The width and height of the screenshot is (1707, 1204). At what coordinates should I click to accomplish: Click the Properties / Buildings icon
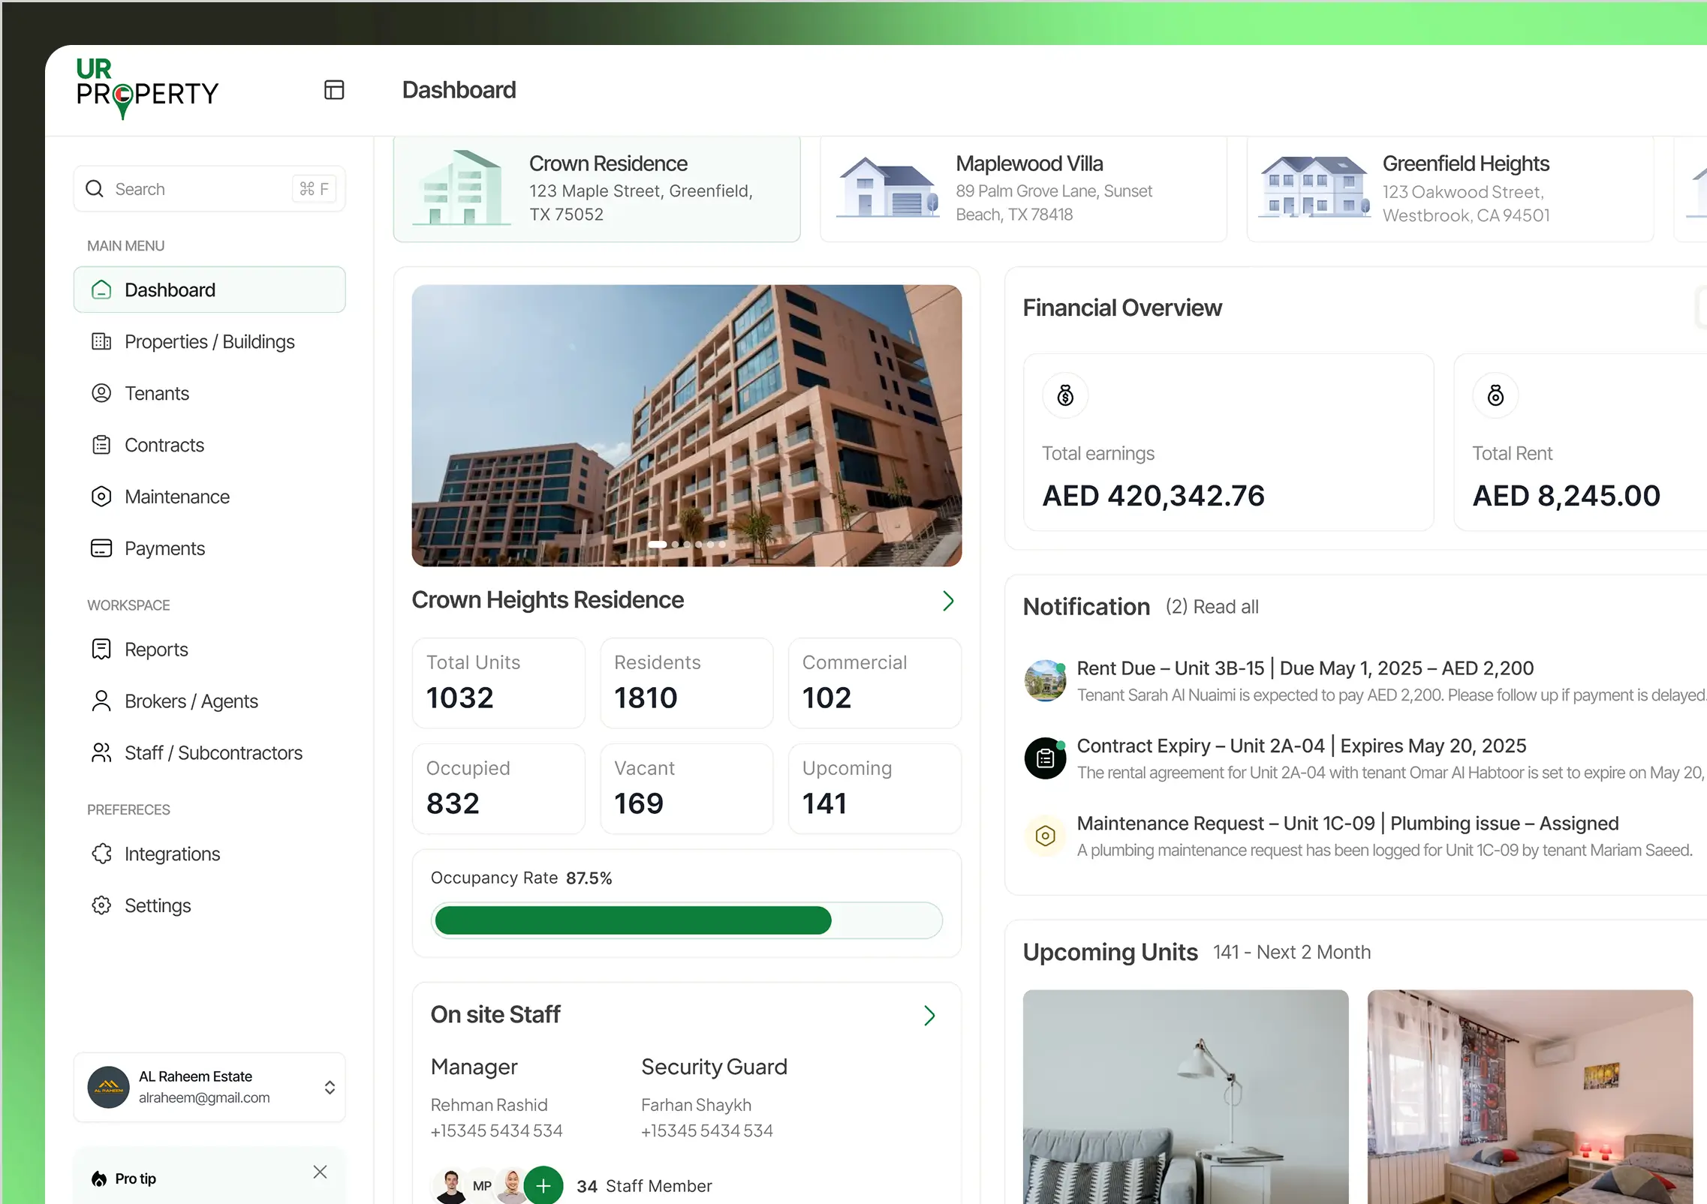[x=101, y=342]
